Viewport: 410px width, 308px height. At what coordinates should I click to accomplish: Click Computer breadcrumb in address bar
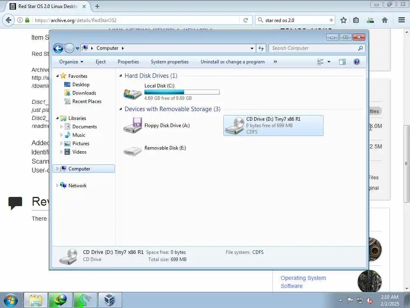pyautogui.click(x=107, y=48)
